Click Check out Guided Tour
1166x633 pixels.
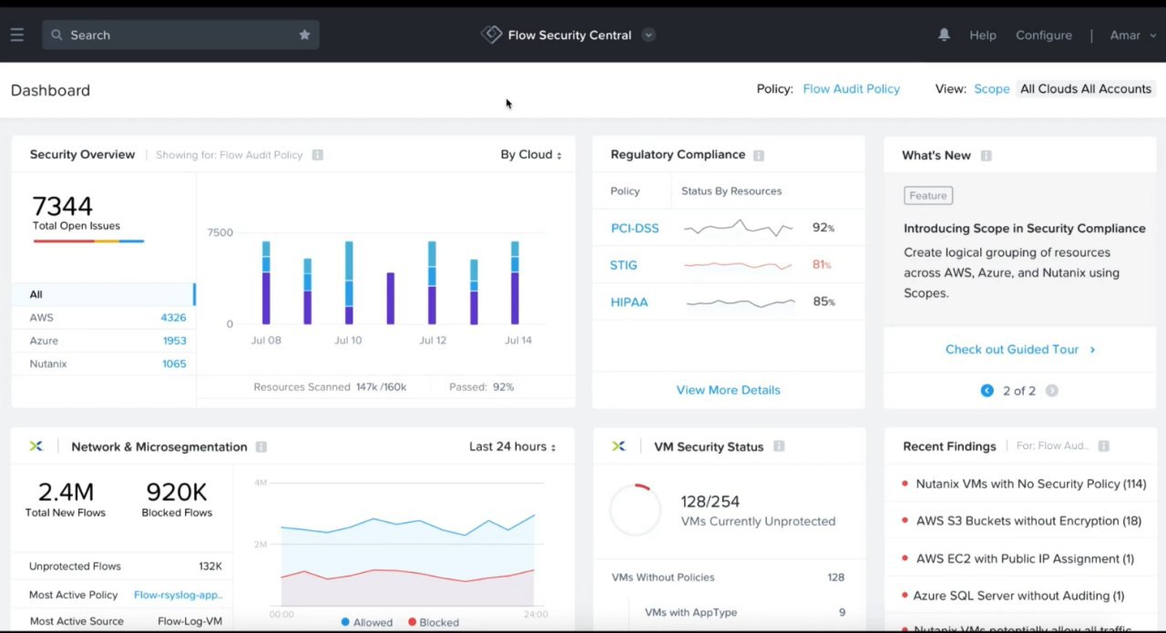pyautogui.click(x=1019, y=350)
